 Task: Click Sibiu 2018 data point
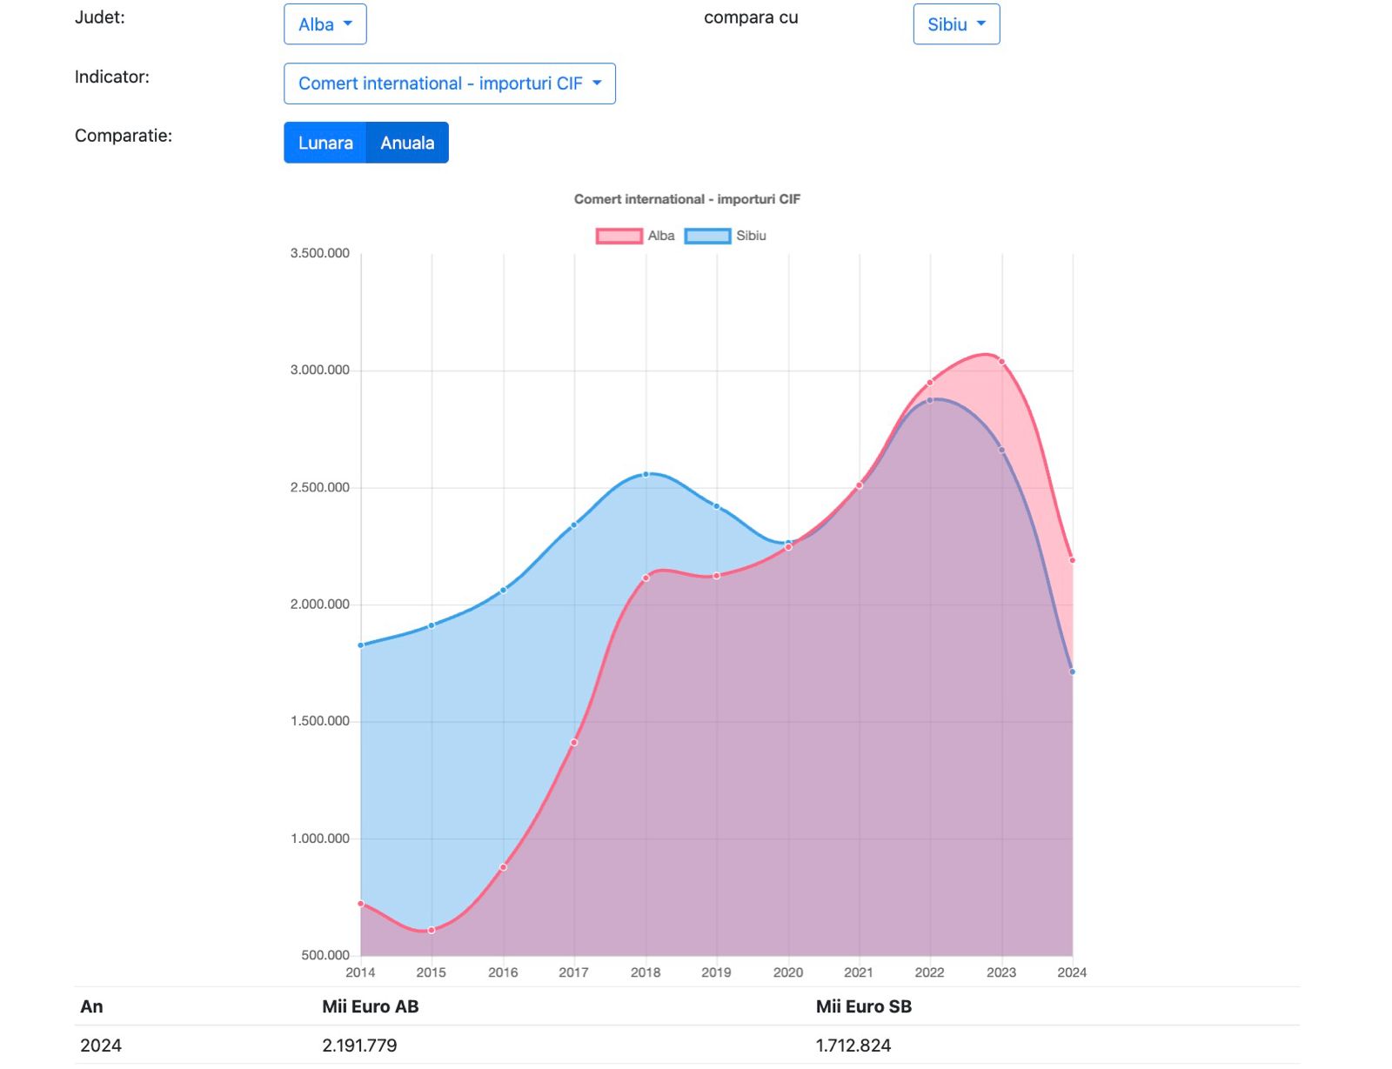[x=646, y=474]
